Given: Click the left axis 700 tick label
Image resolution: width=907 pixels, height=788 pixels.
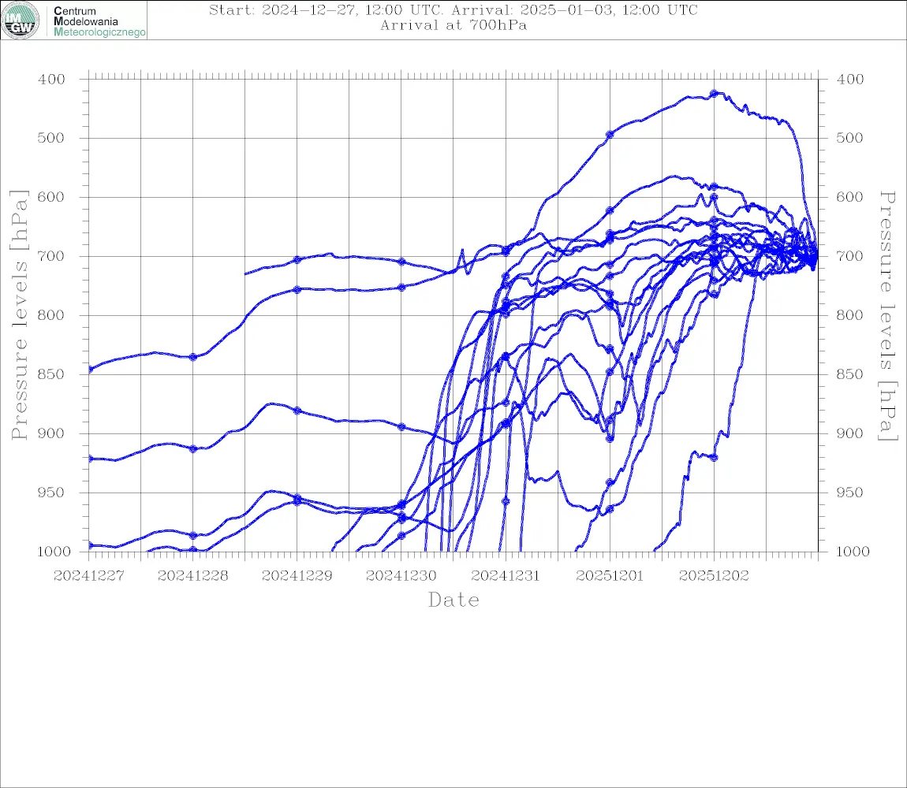Looking at the screenshot, I should click(x=51, y=256).
